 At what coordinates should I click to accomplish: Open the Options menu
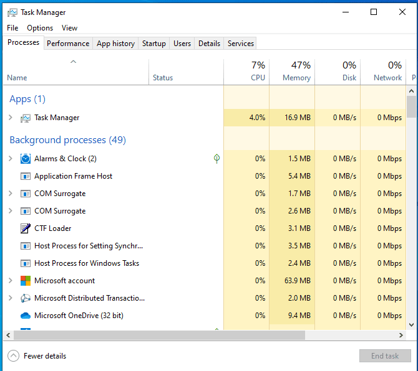[40, 28]
